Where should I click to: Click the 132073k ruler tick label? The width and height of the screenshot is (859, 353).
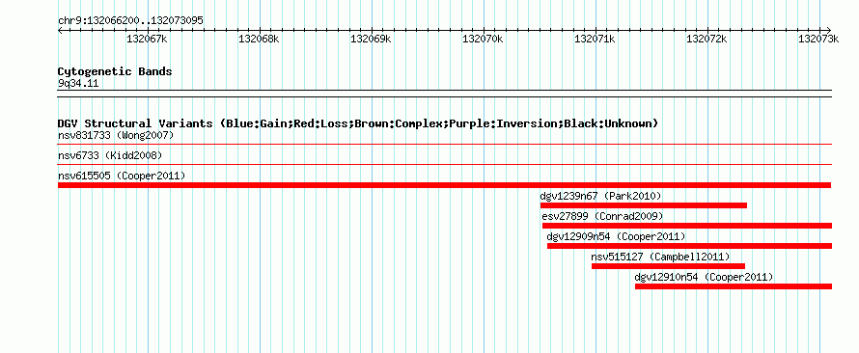tap(818, 39)
